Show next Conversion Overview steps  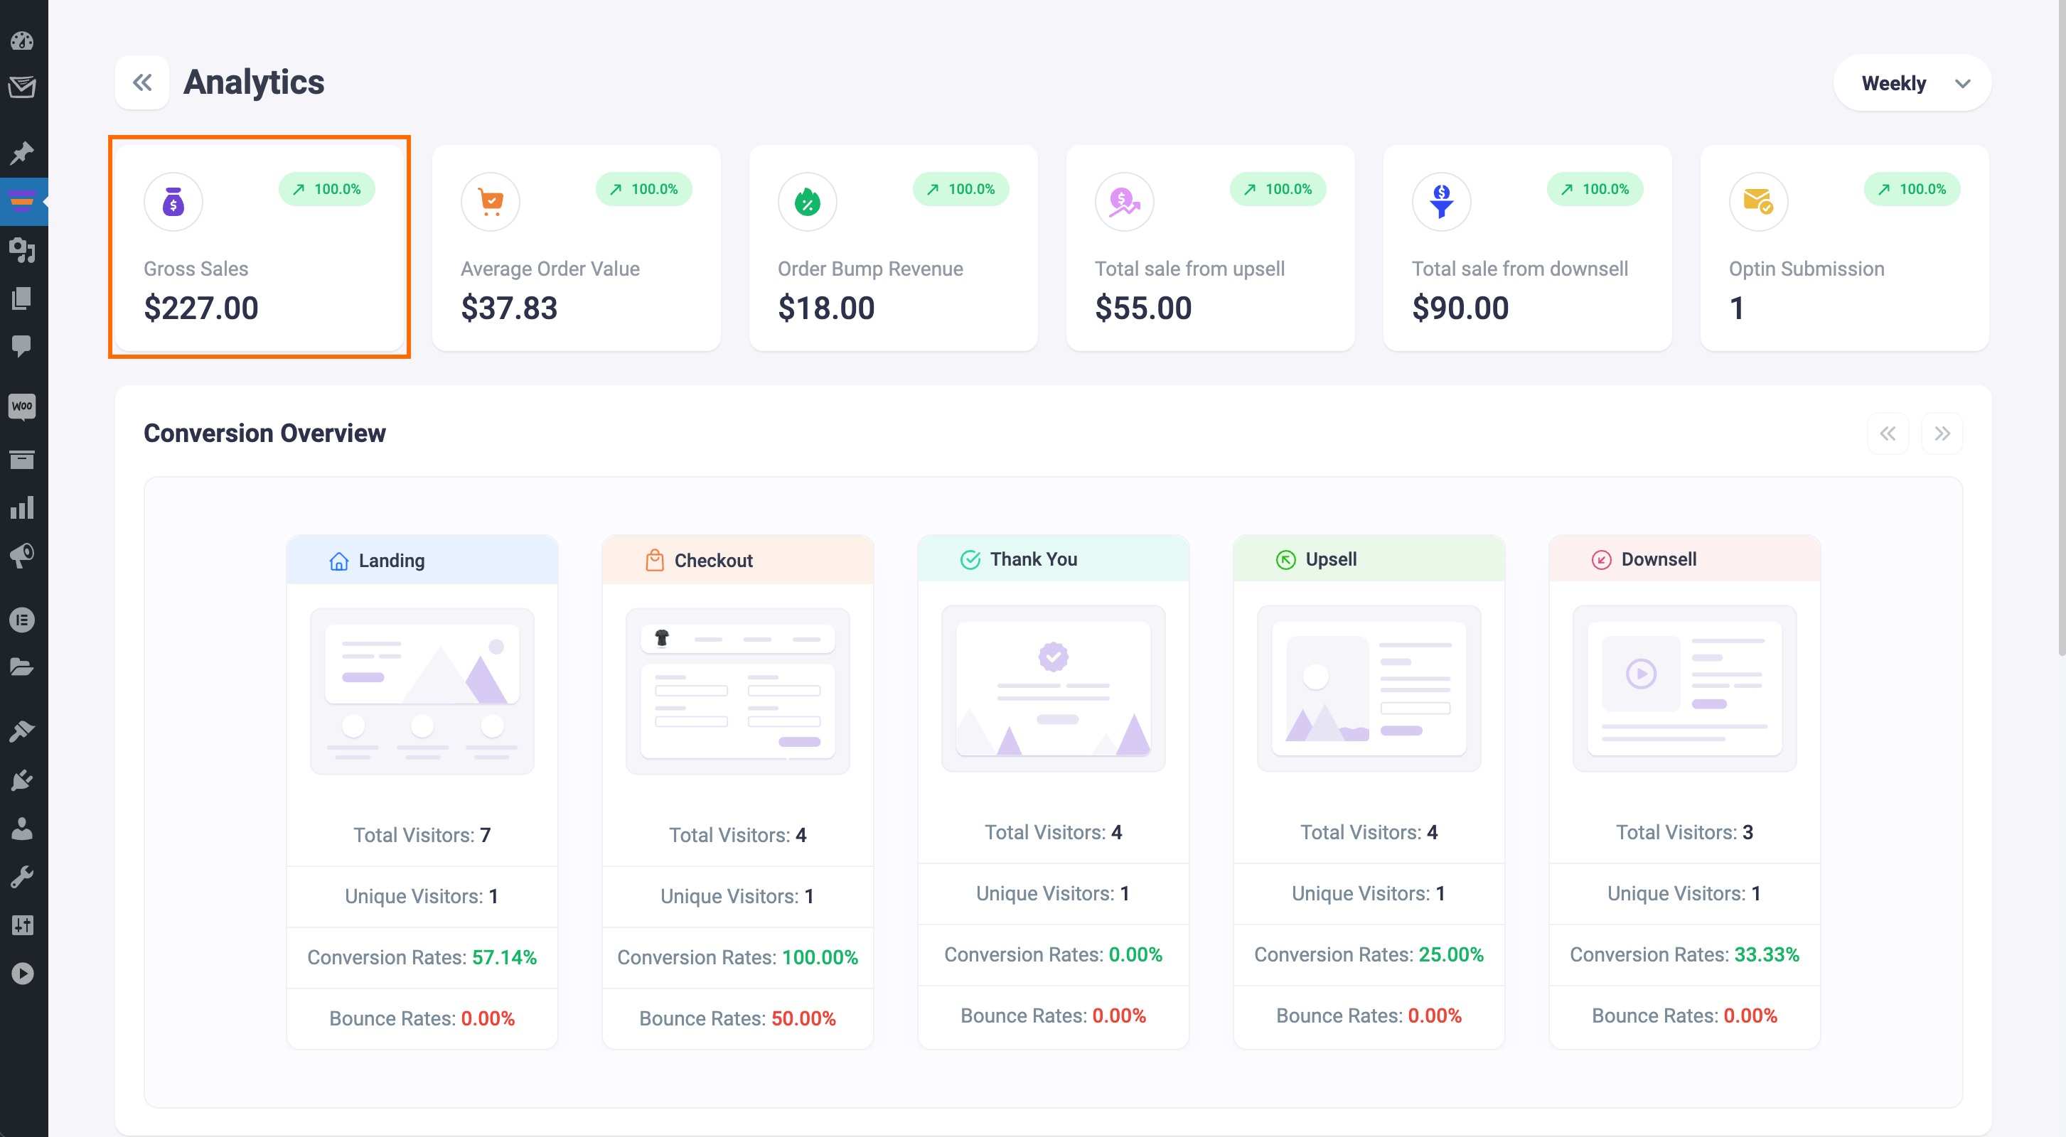tap(1942, 433)
